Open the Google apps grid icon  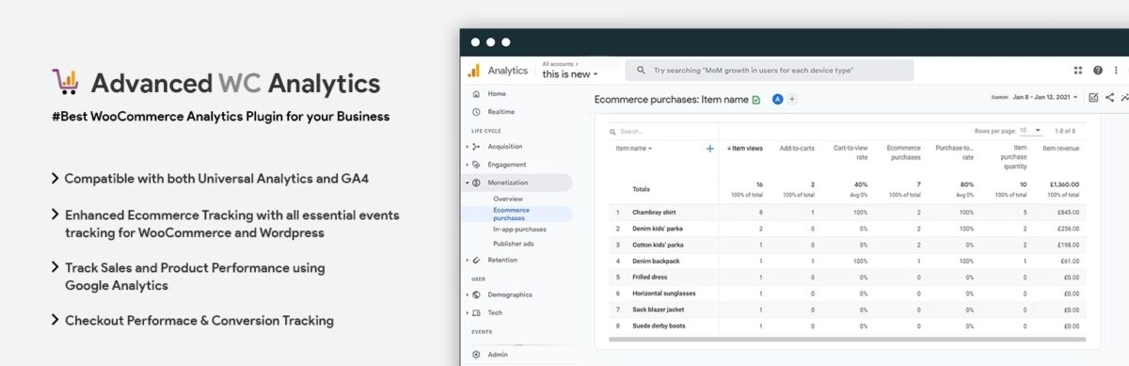click(x=1078, y=71)
